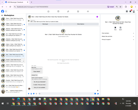Open Windows Start button

pos(2,103)
